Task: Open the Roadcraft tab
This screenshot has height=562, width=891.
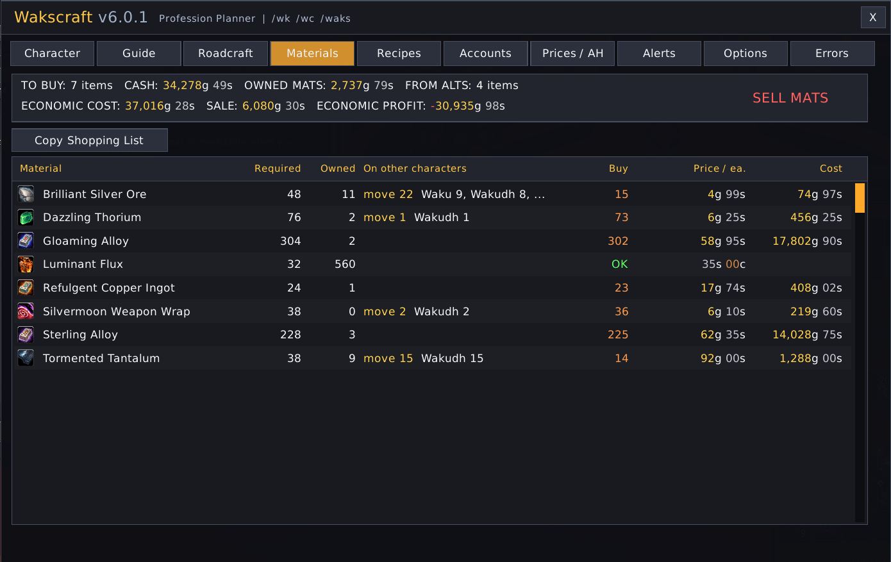Action: 226,53
